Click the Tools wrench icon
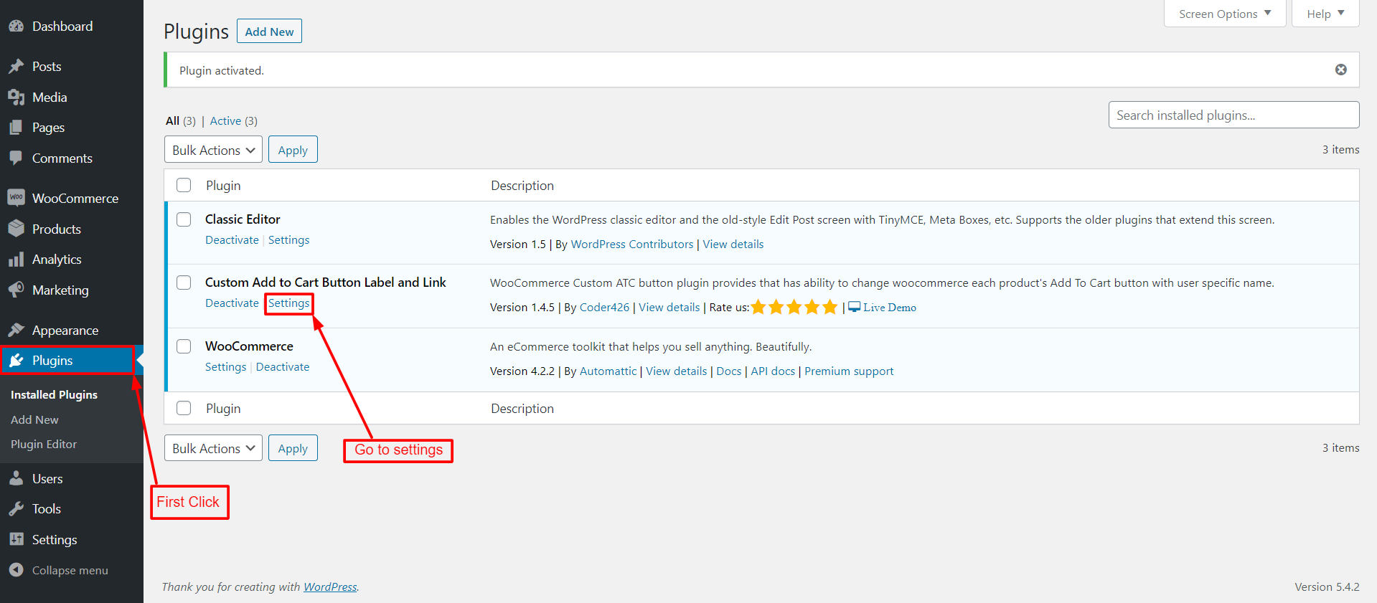 (17, 509)
